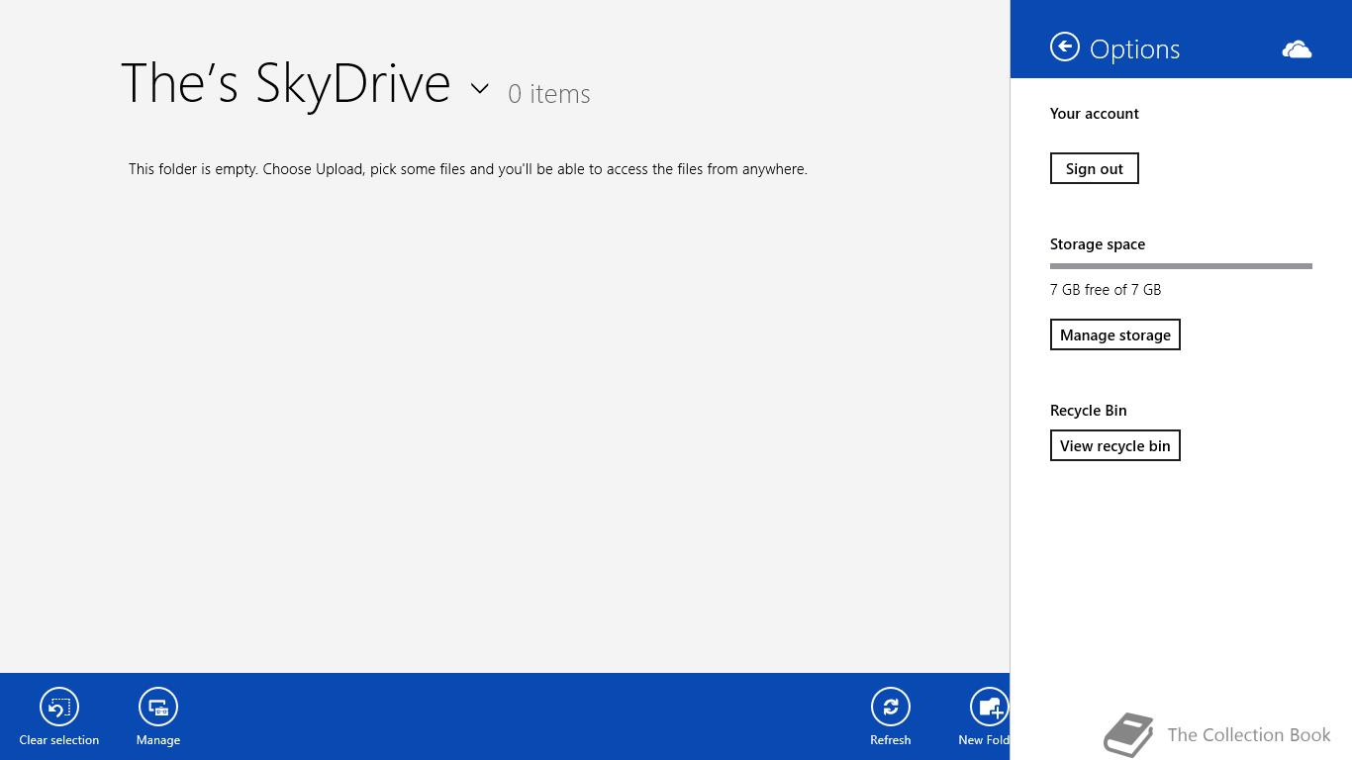Click the "Options" pane heading
This screenshot has height=760, width=1352.
pyautogui.click(x=1135, y=49)
